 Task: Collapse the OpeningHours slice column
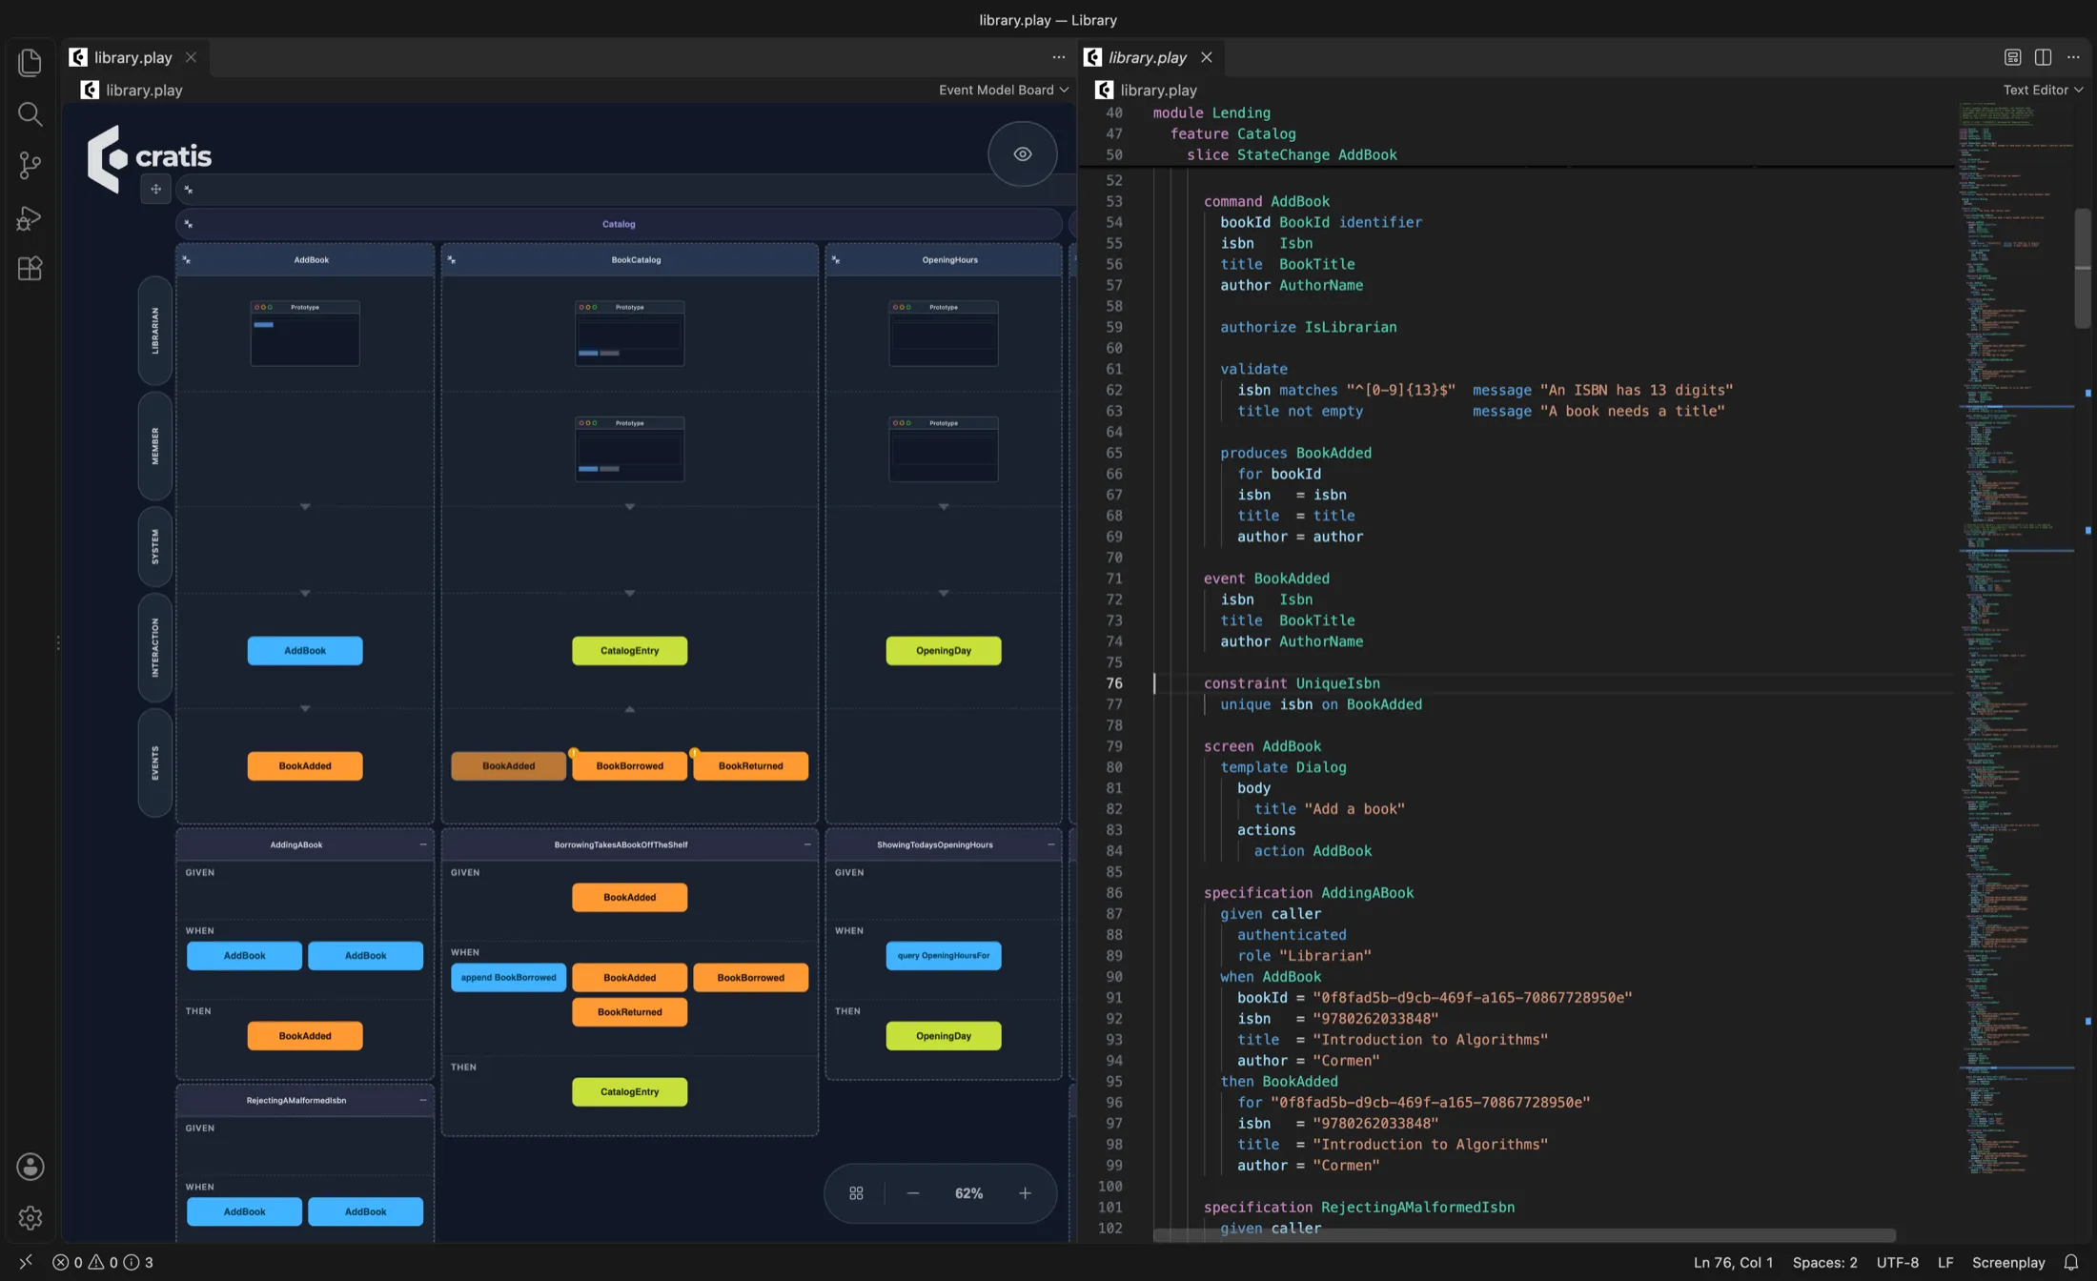tap(835, 259)
